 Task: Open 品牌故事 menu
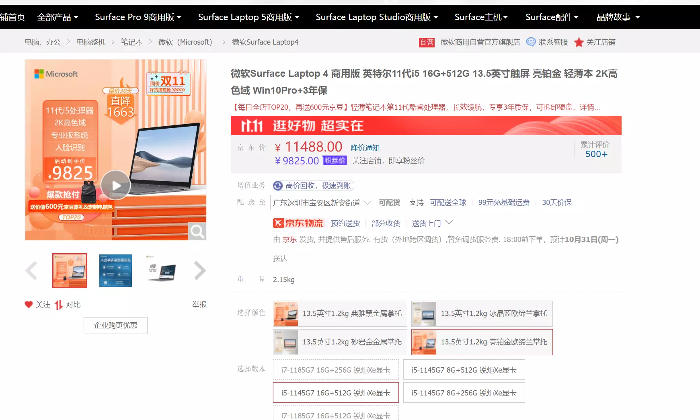(x=618, y=17)
